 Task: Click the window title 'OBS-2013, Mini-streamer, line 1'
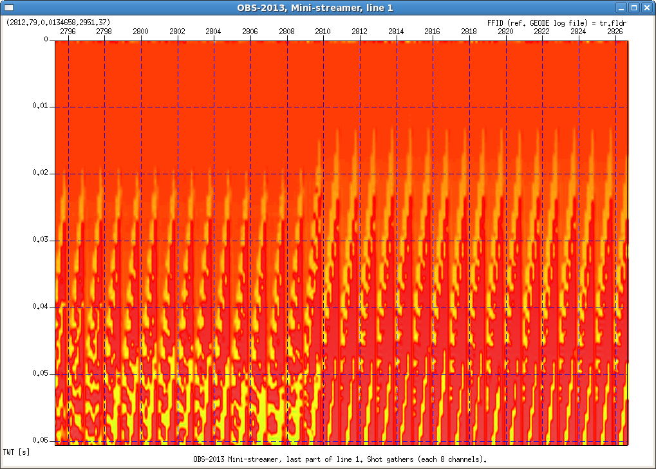tap(314, 8)
